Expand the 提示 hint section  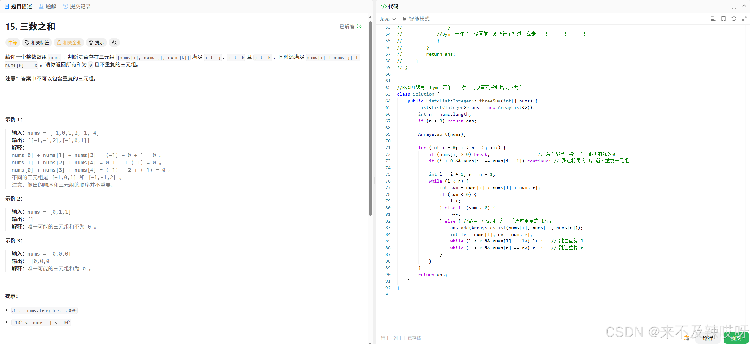point(96,42)
